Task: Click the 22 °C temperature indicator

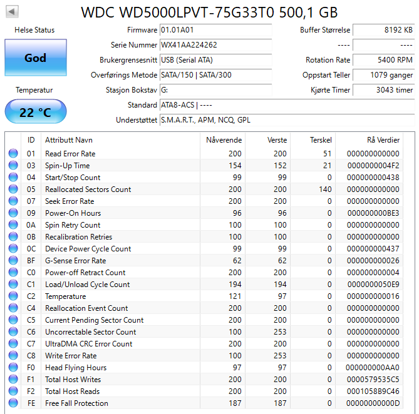Action: coord(35,113)
